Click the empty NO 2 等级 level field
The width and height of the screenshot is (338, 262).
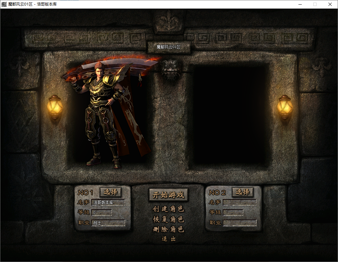[233, 213]
